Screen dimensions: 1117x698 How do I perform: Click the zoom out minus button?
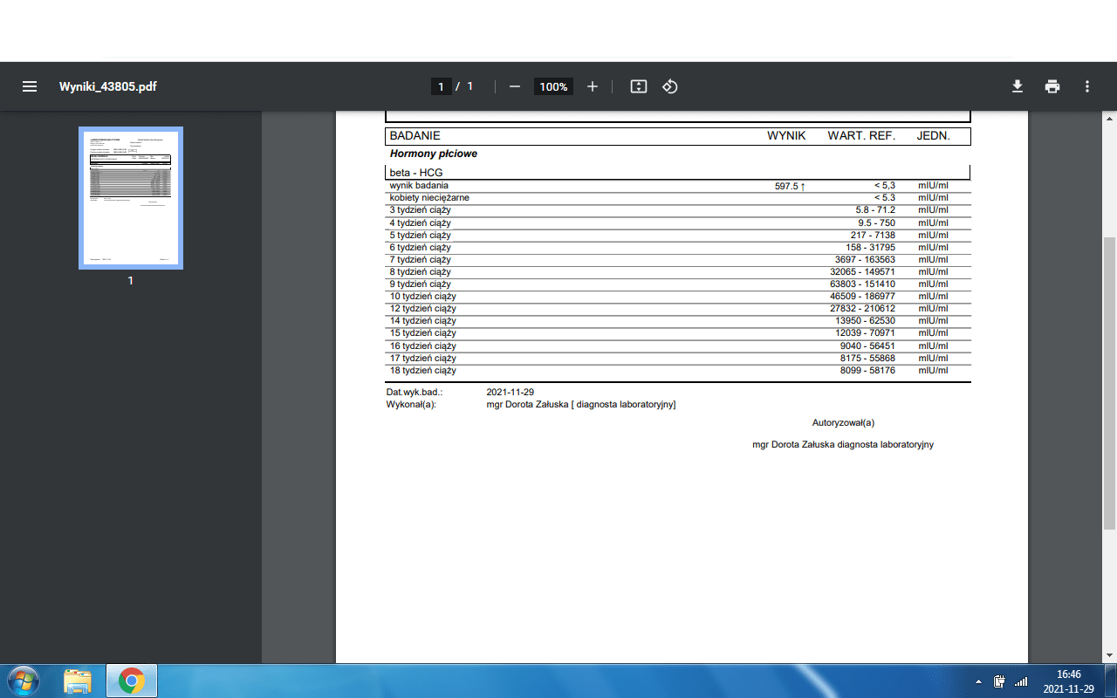point(515,86)
